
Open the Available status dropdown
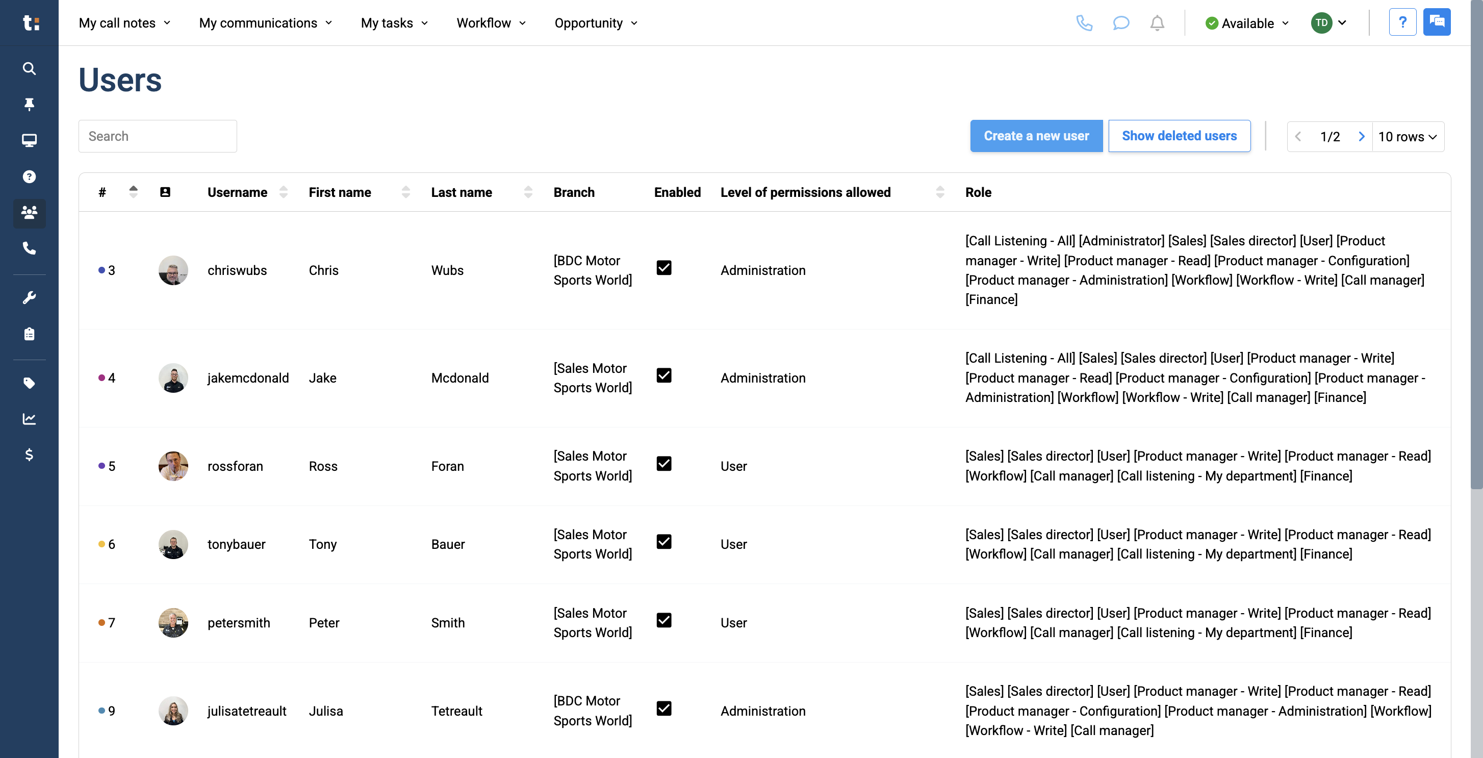pyautogui.click(x=1246, y=23)
